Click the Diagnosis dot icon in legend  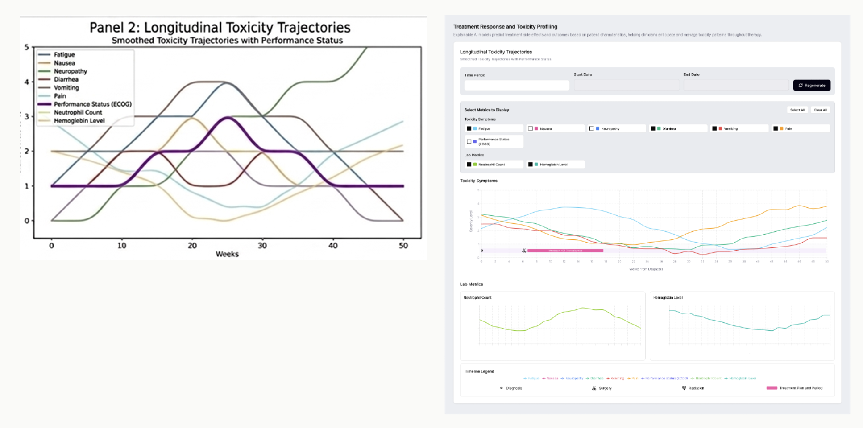click(x=502, y=388)
